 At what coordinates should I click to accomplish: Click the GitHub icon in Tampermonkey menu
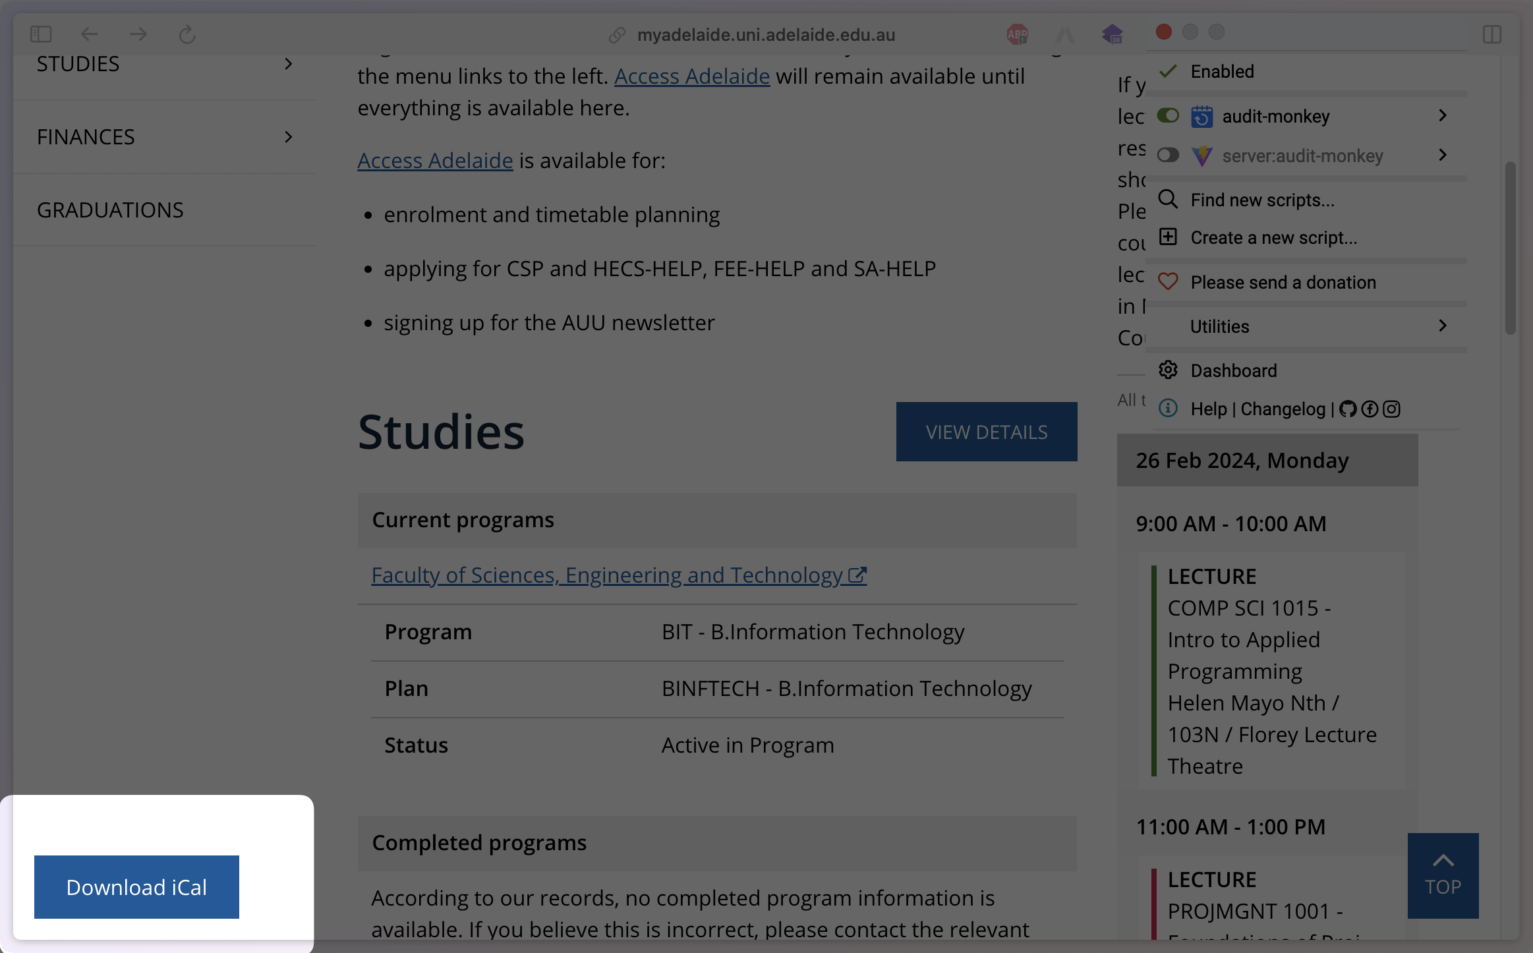pyautogui.click(x=1348, y=409)
